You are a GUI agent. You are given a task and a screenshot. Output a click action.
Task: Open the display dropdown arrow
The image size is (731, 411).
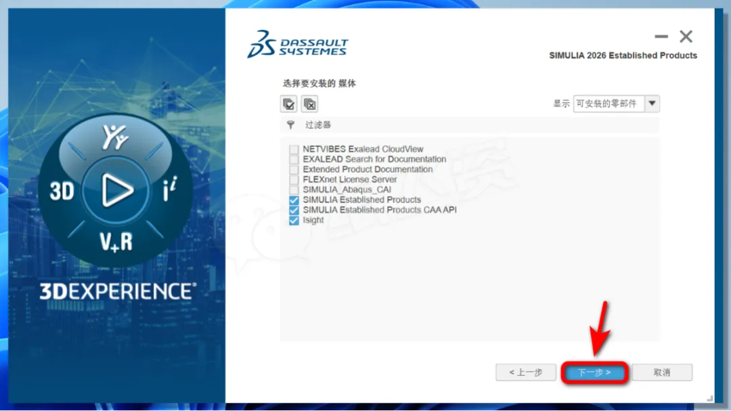(x=652, y=104)
